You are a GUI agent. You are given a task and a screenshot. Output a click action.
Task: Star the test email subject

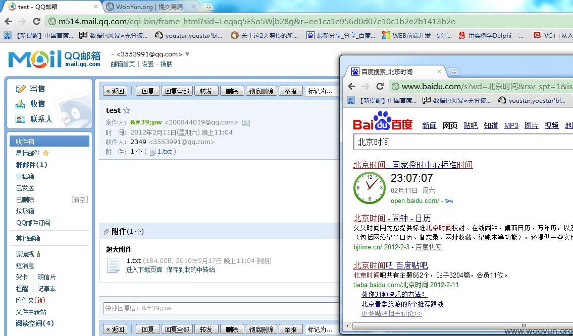127,110
